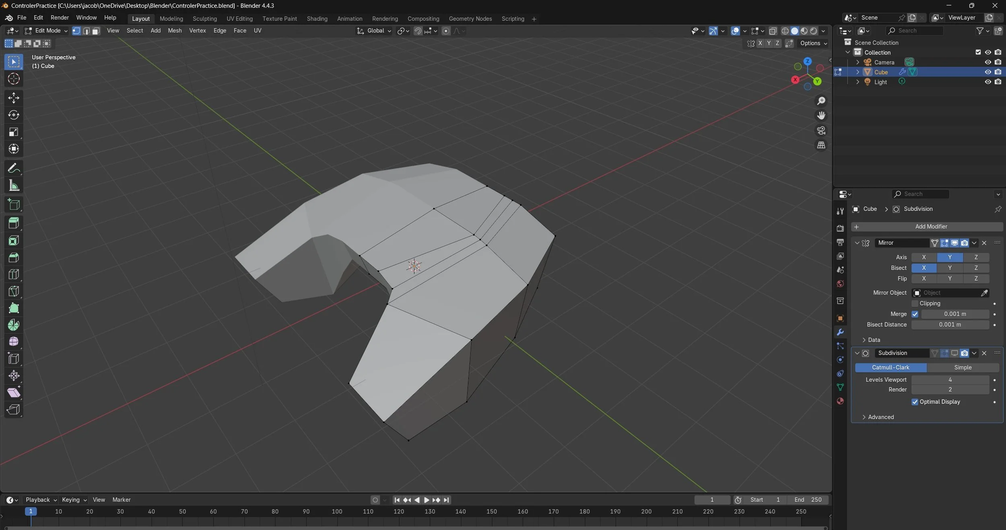Select the Measure tool
Viewport: 1006px width, 530px height.
(x=14, y=186)
